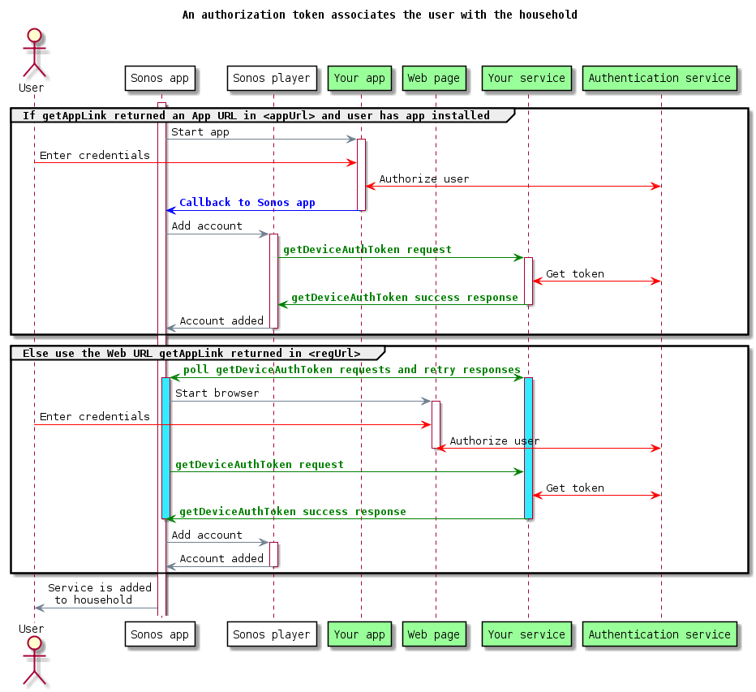Click the cyan activation bar on Your service
Image resolution: width=756 pixels, height=692 pixels.
click(528, 448)
